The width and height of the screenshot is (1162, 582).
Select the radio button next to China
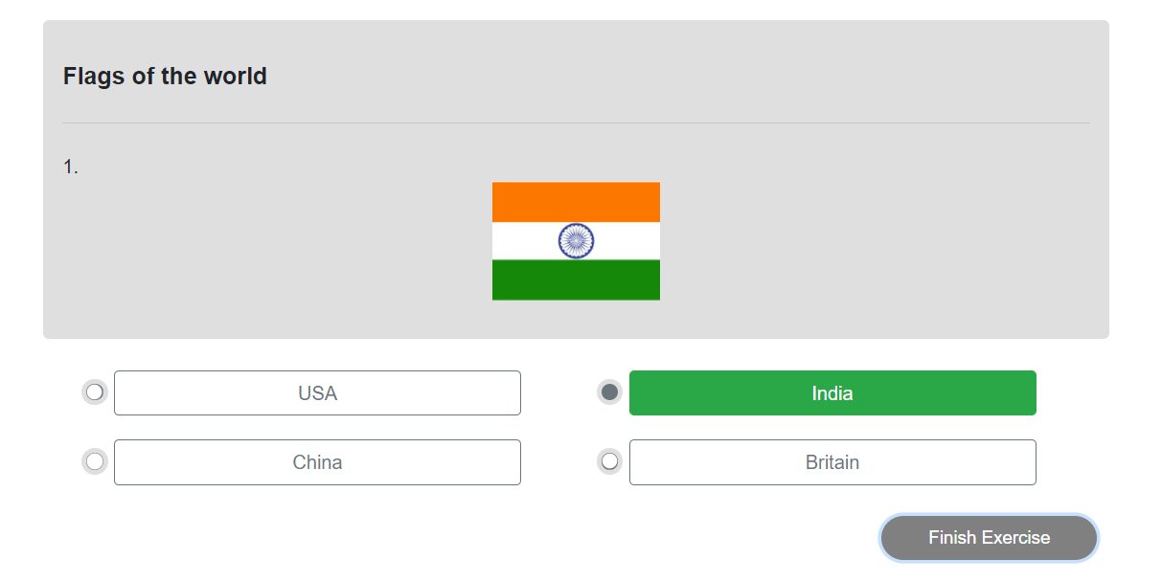(94, 460)
